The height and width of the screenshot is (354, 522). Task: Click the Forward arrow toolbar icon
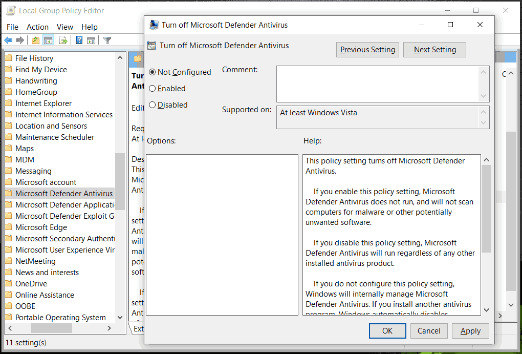20,40
